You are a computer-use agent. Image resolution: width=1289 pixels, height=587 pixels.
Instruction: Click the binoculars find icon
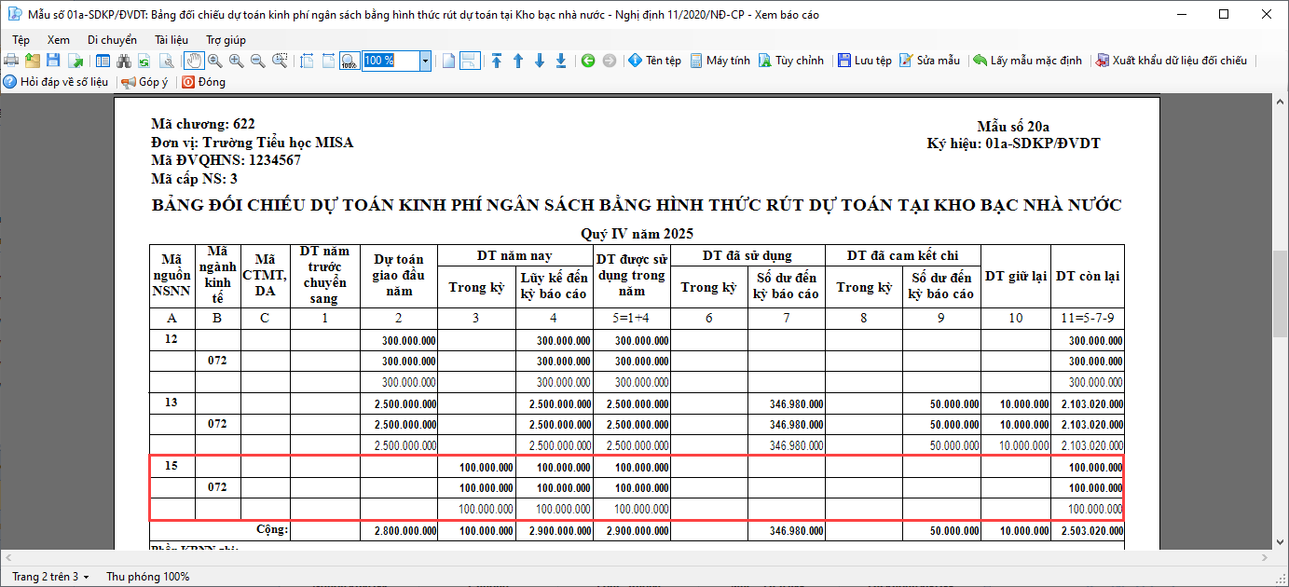tap(124, 61)
